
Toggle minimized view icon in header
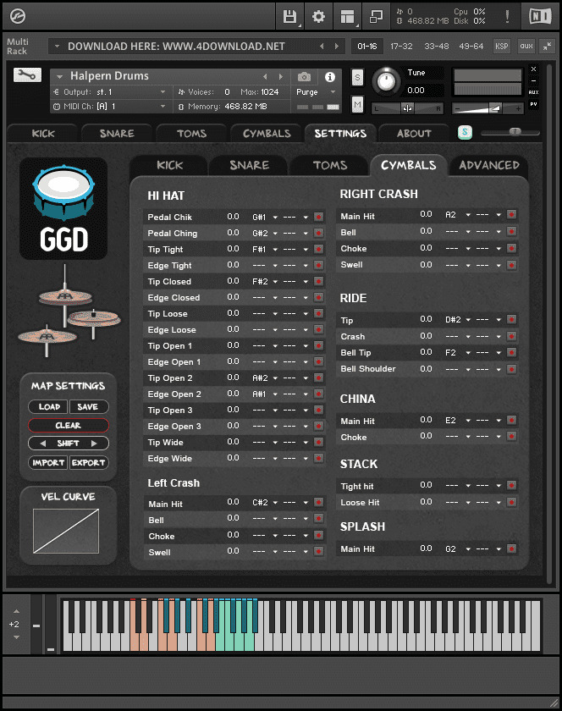point(376,17)
